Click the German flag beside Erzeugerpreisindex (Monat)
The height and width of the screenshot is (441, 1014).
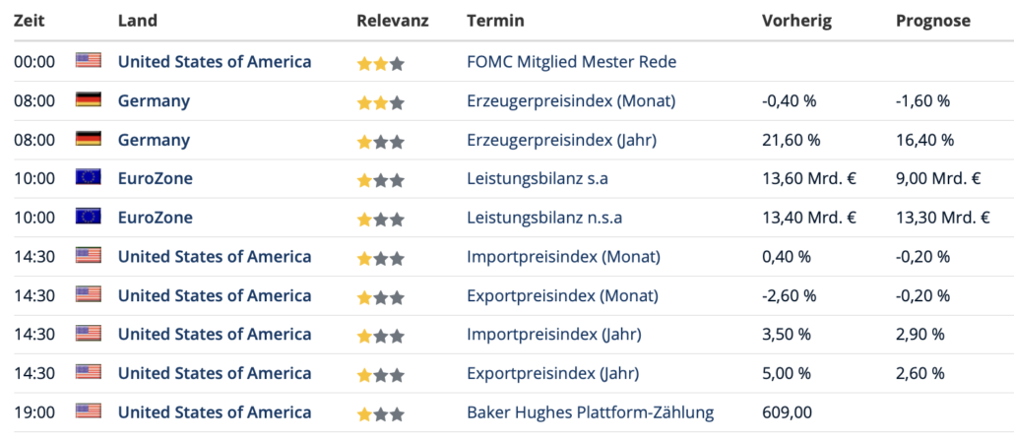(88, 99)
